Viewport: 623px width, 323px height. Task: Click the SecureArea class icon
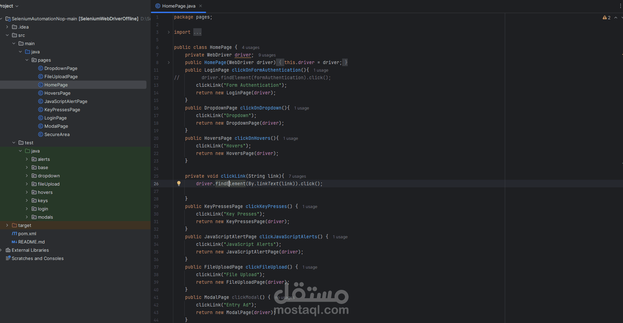(x=41, y=134)
